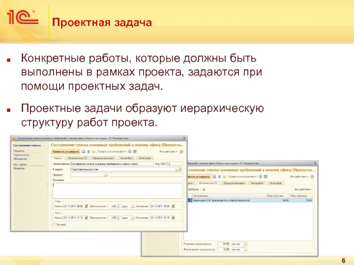This screenshot has height=265, width=354.
Task: Close the front project task window
Action: coord(184,138)
